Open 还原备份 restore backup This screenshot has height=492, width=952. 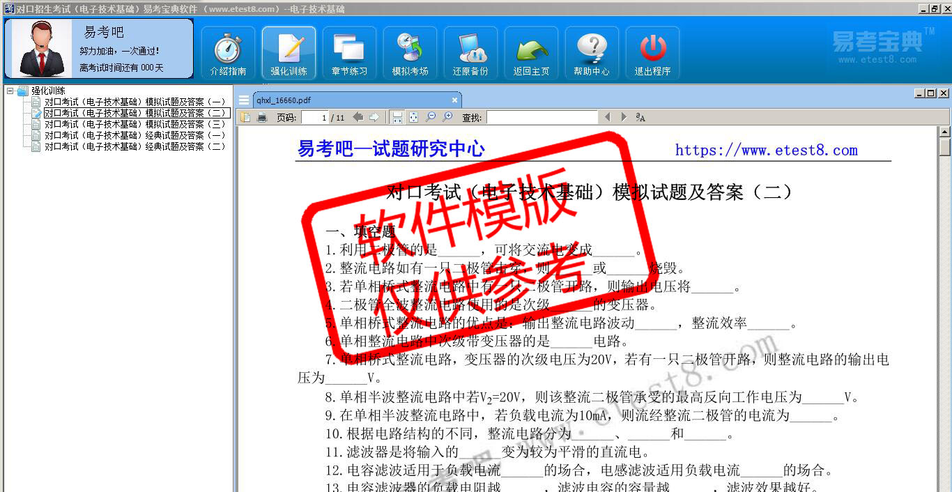tap(470, 53)
